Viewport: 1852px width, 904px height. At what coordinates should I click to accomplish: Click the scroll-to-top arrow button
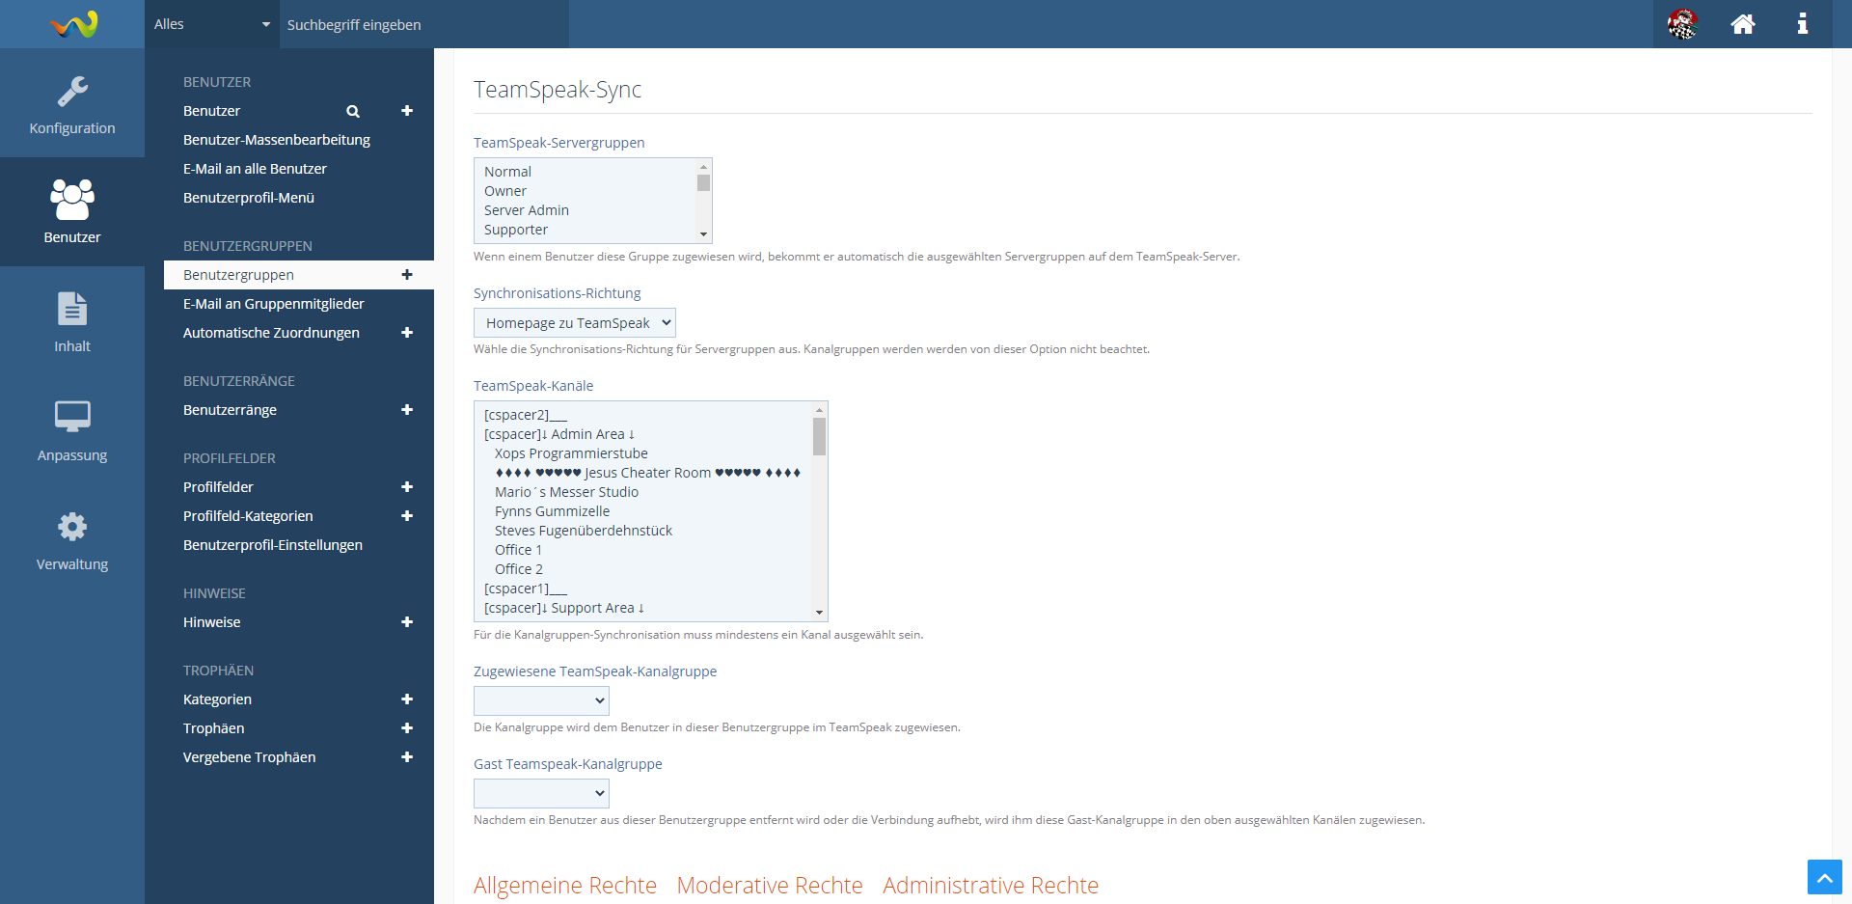point(1824,877)
